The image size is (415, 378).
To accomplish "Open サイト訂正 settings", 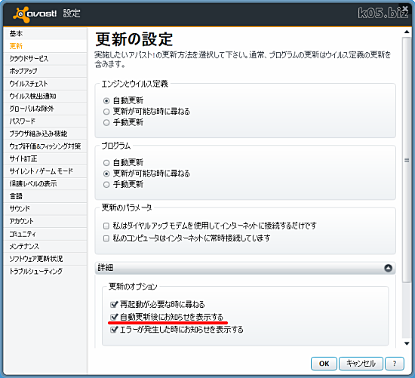I will (x=45, y=158).
